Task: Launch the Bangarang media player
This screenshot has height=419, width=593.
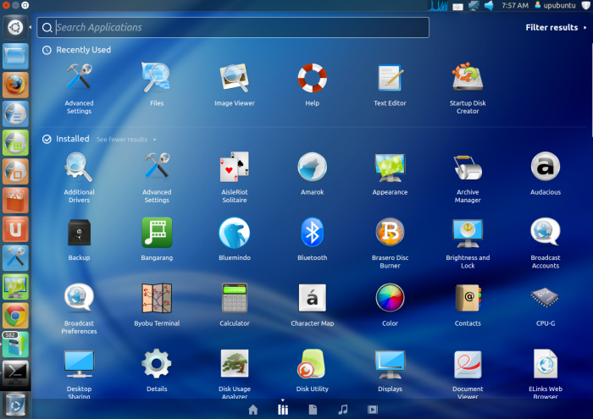Action: [x=157, y=232]
